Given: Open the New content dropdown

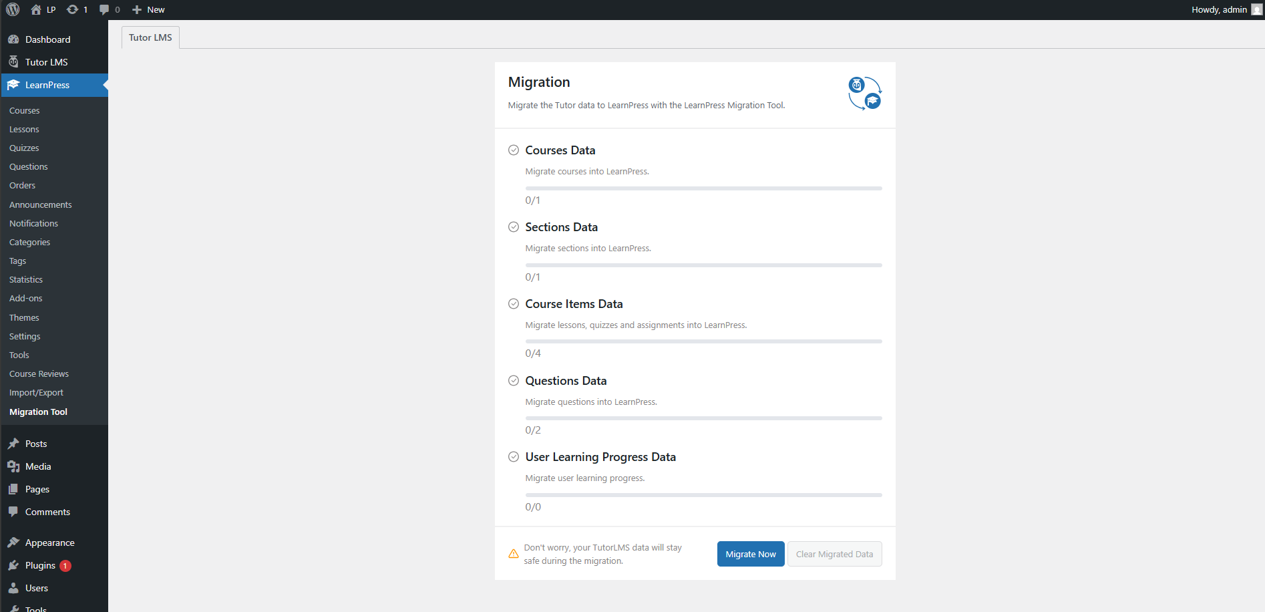Looking at the screenshot, I should coord(148,9).
